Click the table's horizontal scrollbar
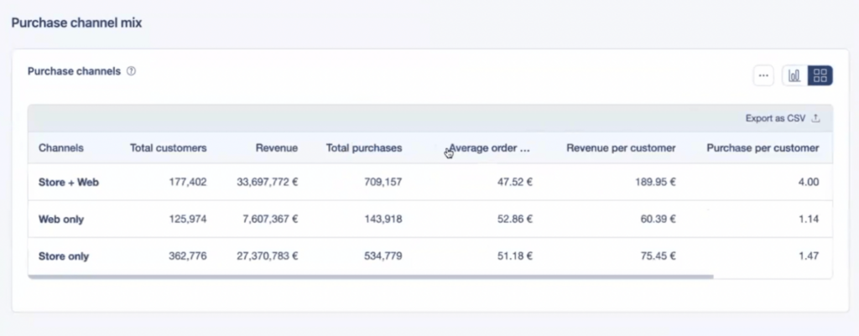 pos(369,276)
